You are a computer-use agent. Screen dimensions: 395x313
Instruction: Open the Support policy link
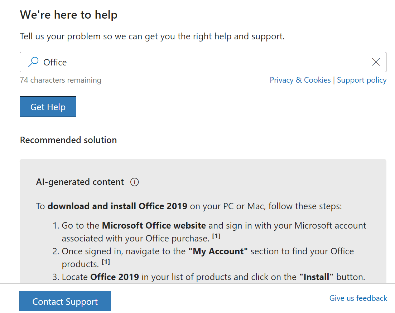coord(362,80)
